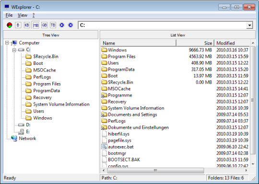Select Computer in tree view

(29, 43)
